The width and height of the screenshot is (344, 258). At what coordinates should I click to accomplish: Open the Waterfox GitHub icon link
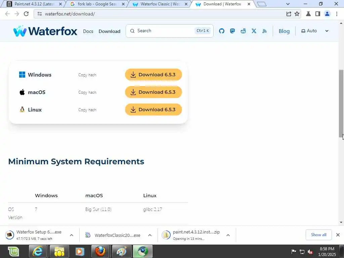(222, 31)
